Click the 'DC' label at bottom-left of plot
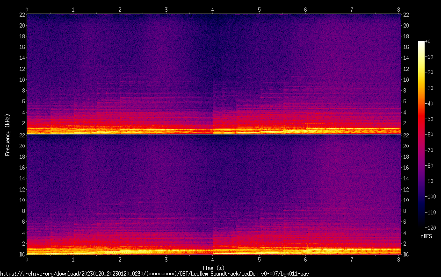Viewport: 441px width, 277px height. coord(21,255)
